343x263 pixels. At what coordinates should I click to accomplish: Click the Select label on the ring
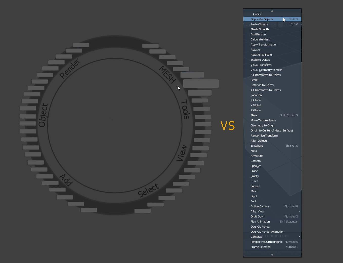point(148,190)
